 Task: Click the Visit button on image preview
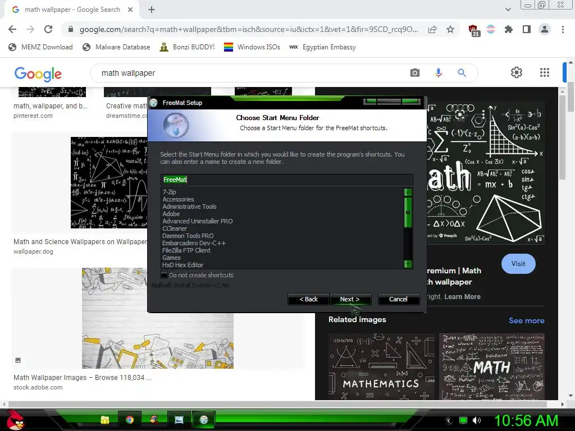click(x=518, y=264)
